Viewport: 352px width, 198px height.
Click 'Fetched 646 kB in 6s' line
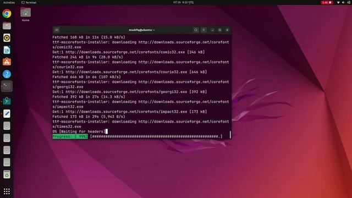87,77
